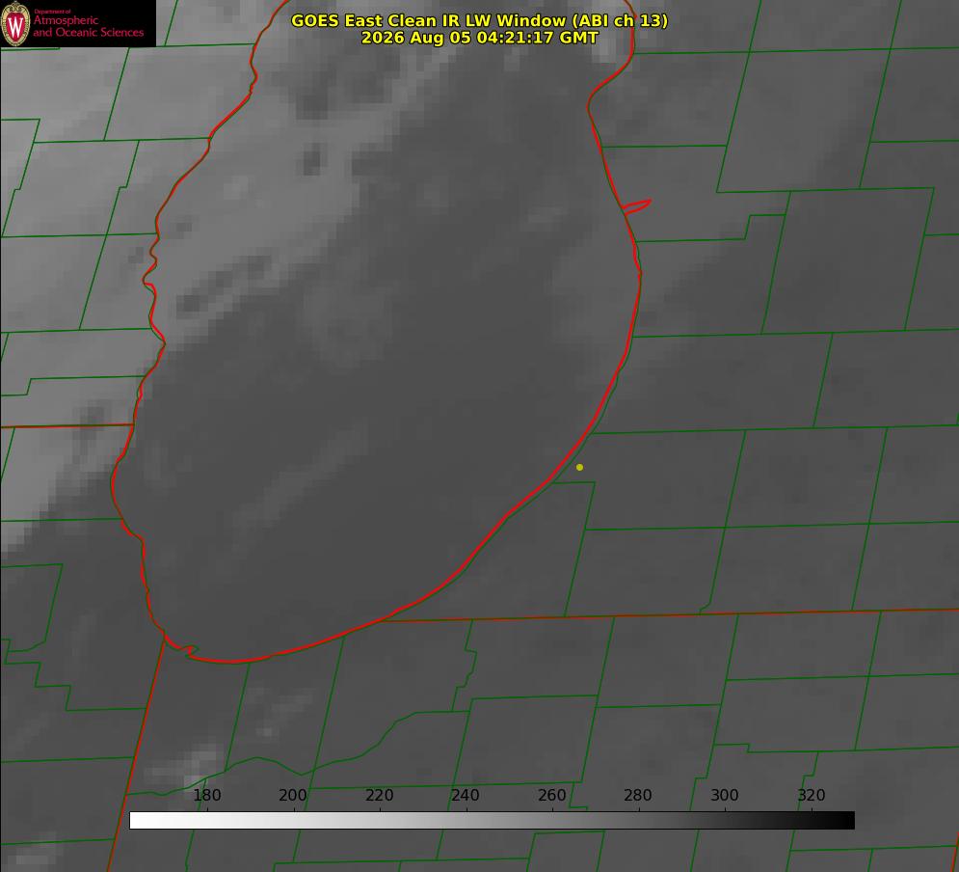Click the UW crest logo icon
The image size is (959, 872).
15,23
